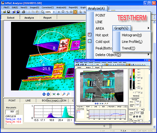Screen dimensions: 157x133
Task: Decrease the Max pixels value with the down arrow
Action: click(x=17, y=113)
